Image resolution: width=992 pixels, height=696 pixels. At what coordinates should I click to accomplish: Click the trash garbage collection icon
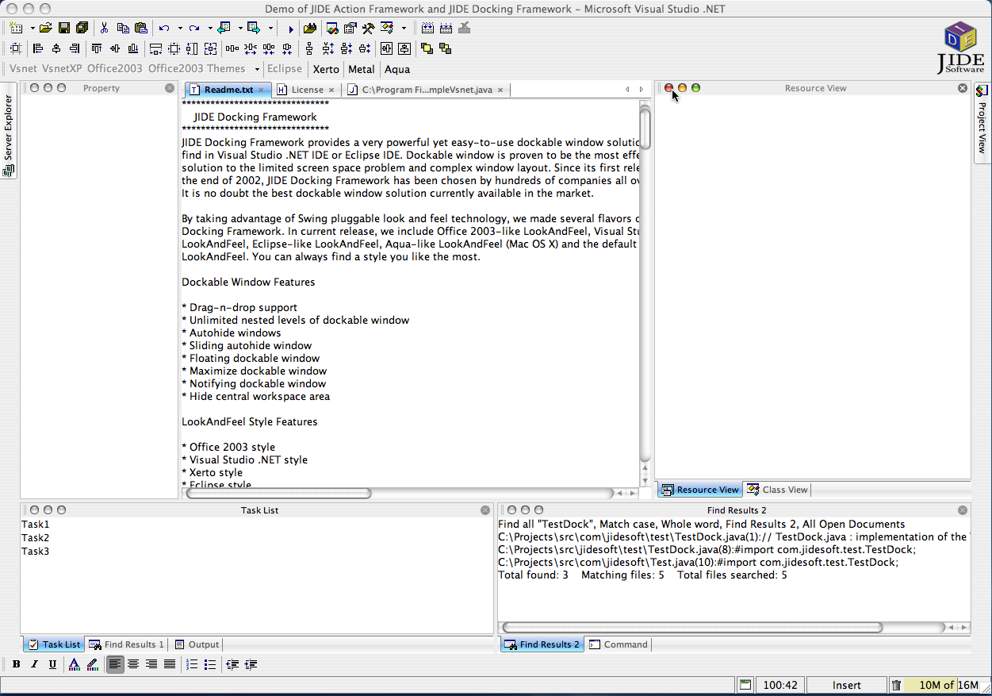point(896,686)
